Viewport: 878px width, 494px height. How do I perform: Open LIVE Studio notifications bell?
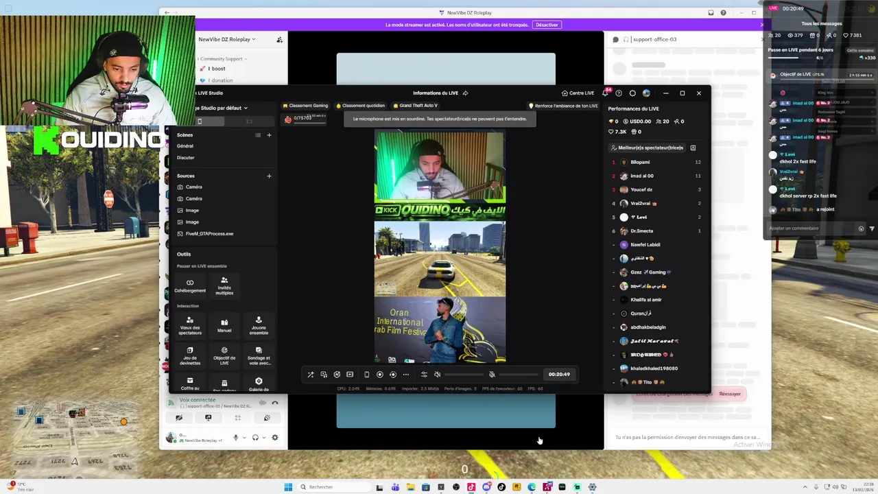tap(606, 93)
